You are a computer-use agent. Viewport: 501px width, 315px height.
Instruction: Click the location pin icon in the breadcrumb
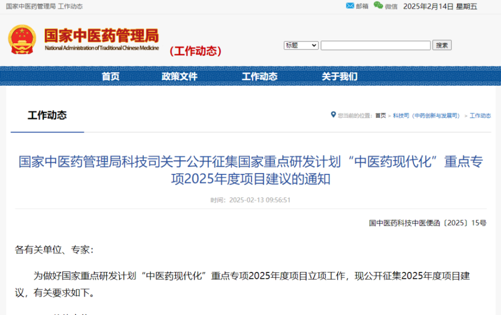[x=333, y=115]
